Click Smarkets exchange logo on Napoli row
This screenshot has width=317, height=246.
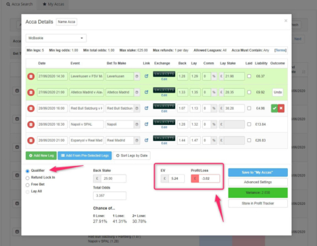tap(164, 122)
